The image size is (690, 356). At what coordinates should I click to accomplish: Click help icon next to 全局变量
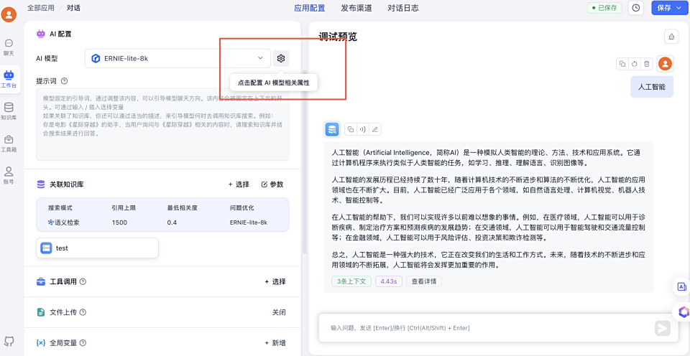[83, 343]
